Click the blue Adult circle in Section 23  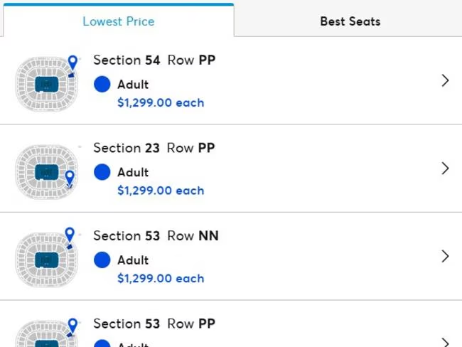click(102, 172)
